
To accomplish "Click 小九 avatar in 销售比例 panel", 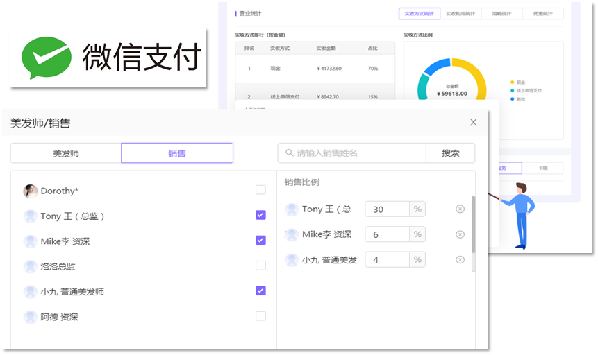I will (x=292, y=260).
